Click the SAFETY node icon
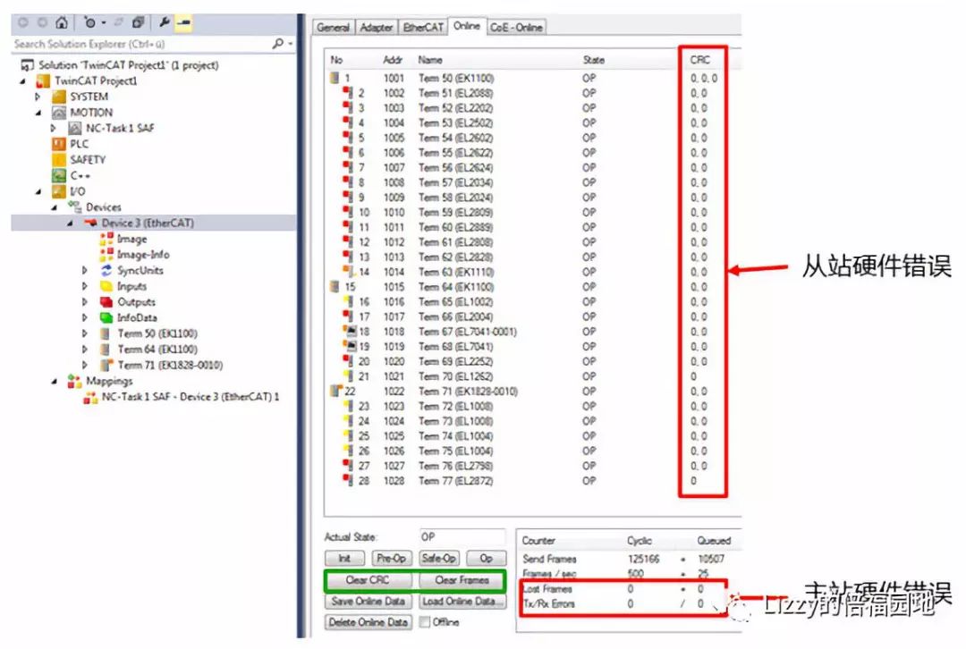Image resolution: width=966 pixels, height=649 pixels. click(x=58, y=159)
